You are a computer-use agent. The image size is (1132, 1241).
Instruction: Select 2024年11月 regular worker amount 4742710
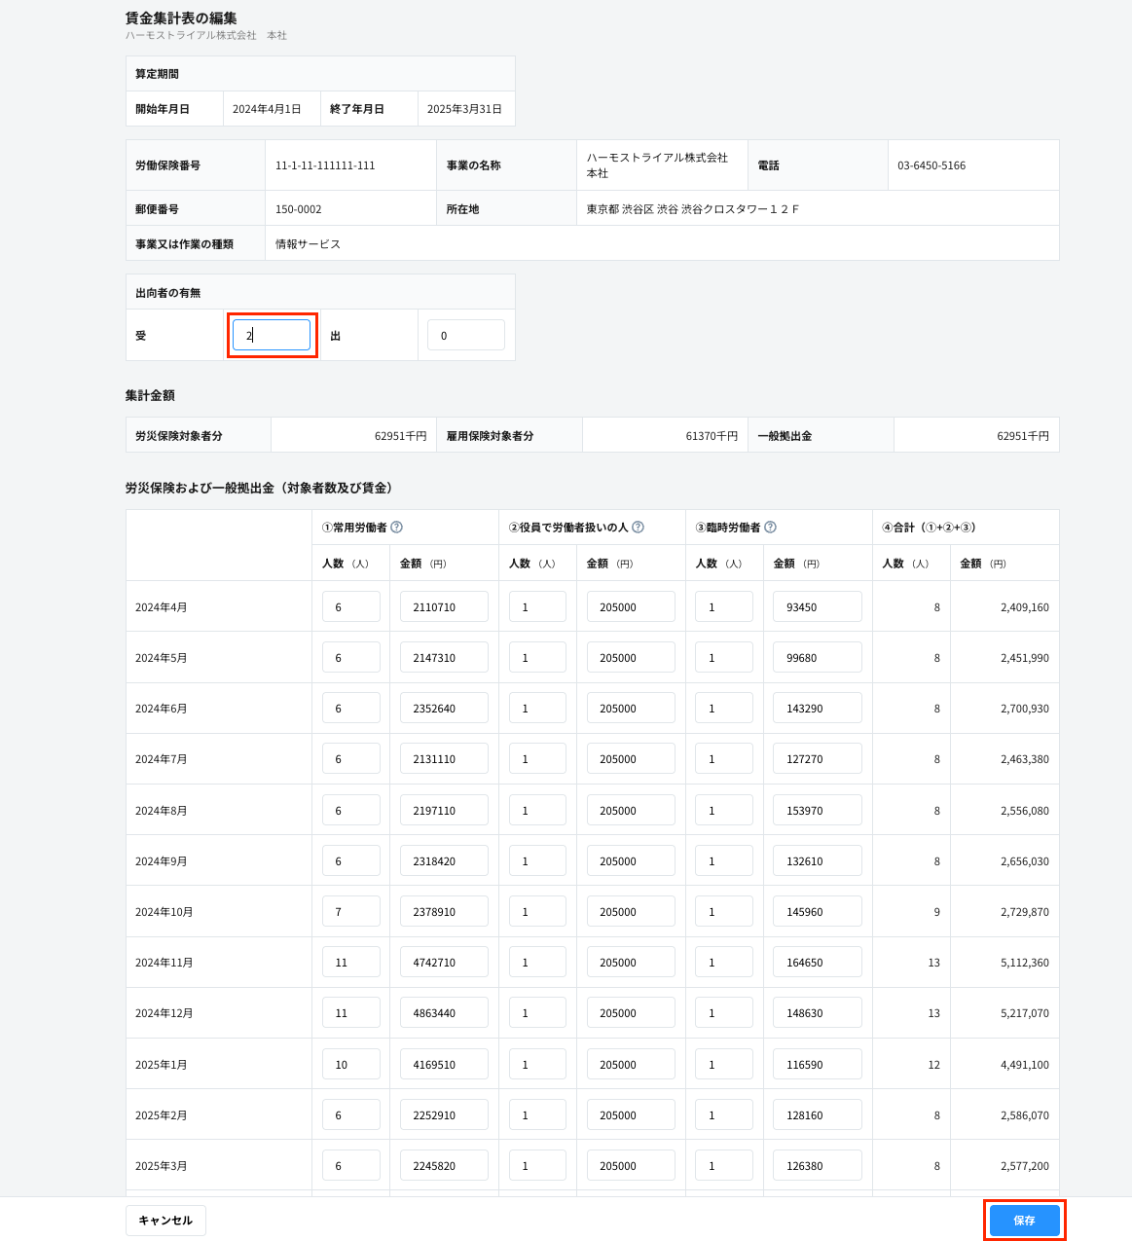pos(444,962)
